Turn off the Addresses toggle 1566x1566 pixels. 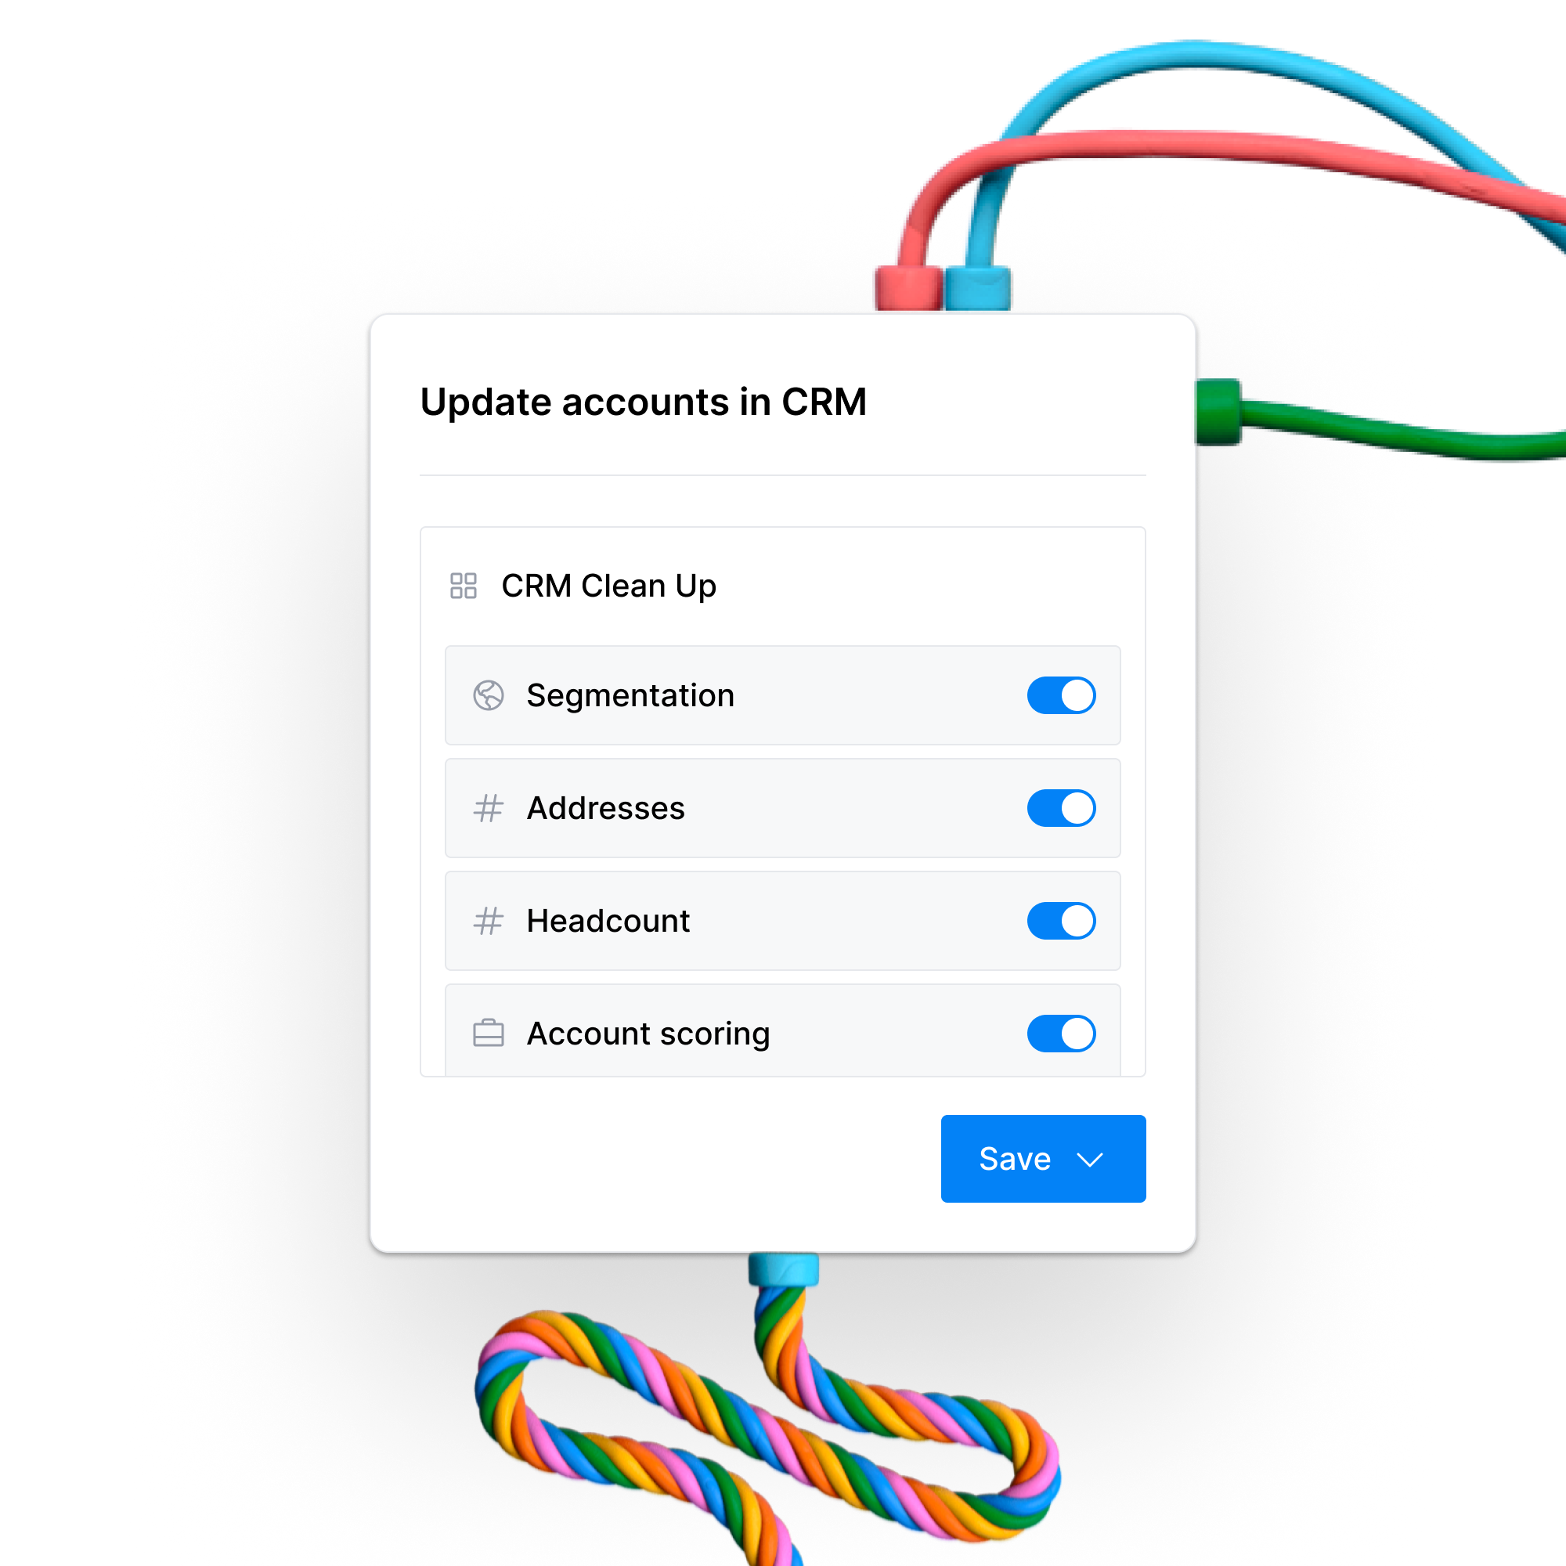1061,807
